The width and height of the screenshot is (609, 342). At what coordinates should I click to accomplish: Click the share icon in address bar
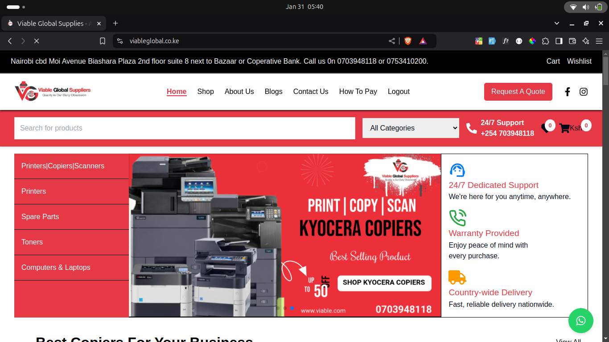coord(392,41)
